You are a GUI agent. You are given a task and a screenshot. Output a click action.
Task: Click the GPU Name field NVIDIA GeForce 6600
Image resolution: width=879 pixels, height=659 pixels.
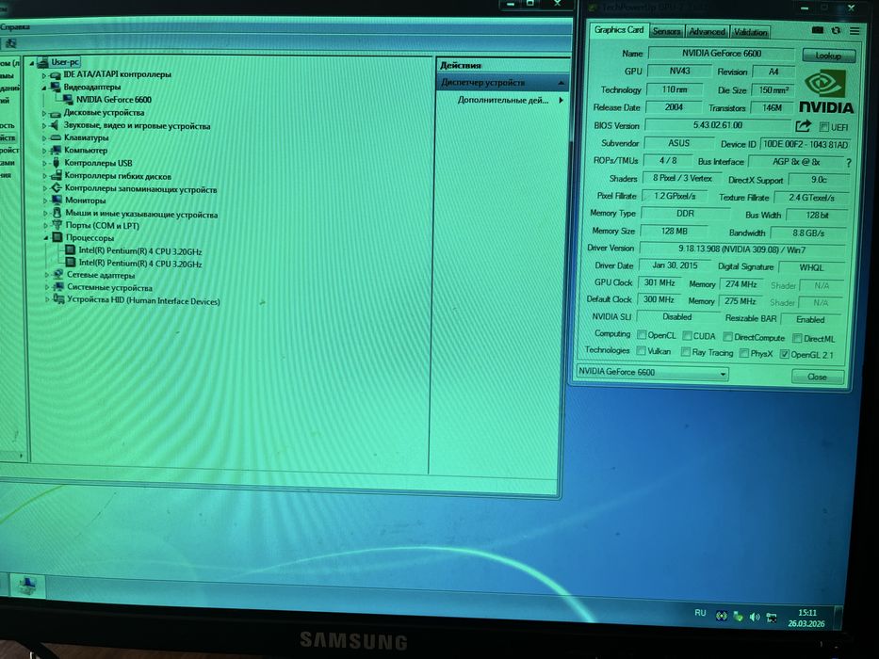[722, 54]
